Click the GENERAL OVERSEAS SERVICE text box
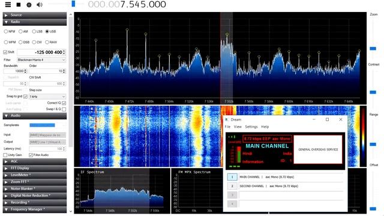 pos(318,149)
